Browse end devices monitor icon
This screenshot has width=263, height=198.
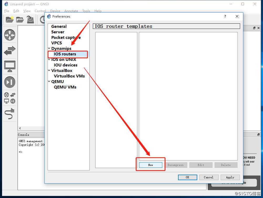point(10,66)
